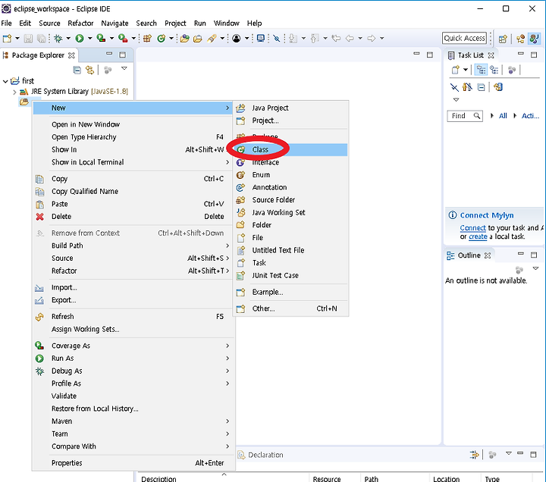Switch to the Java perspective icon
This screenshot has height=482, width=546.
point(534,39)
